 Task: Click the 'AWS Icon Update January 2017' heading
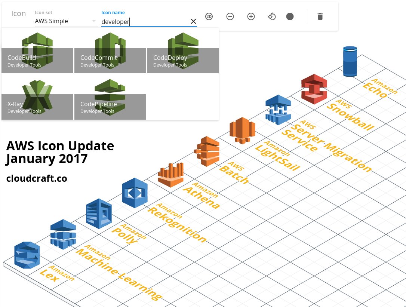tap(60, 152)
